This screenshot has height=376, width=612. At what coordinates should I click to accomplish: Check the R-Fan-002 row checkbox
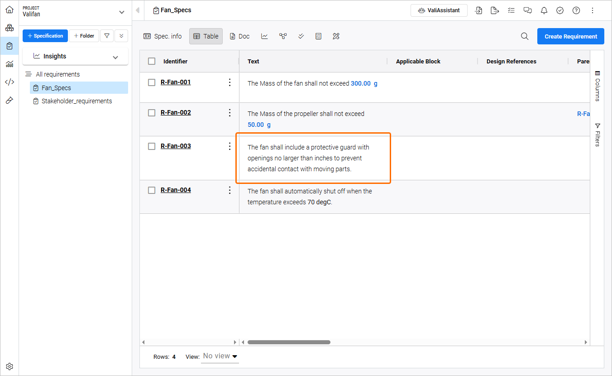tap(152, 112)
